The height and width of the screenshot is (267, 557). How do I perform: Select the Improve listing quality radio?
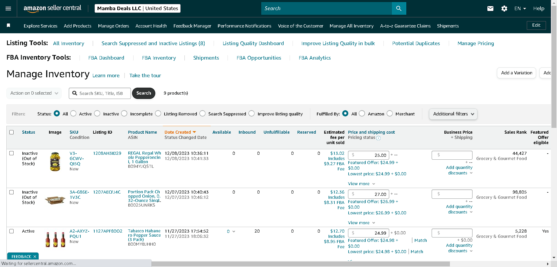[x=252, y=113]
